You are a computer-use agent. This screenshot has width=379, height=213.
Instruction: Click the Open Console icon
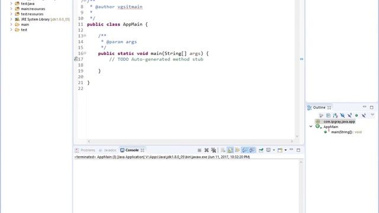pos(280,150)
